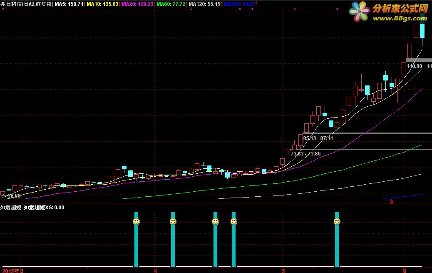Click the stock title 兆日科技(日线.前复权)
The image size is (432, 273).
27,4
